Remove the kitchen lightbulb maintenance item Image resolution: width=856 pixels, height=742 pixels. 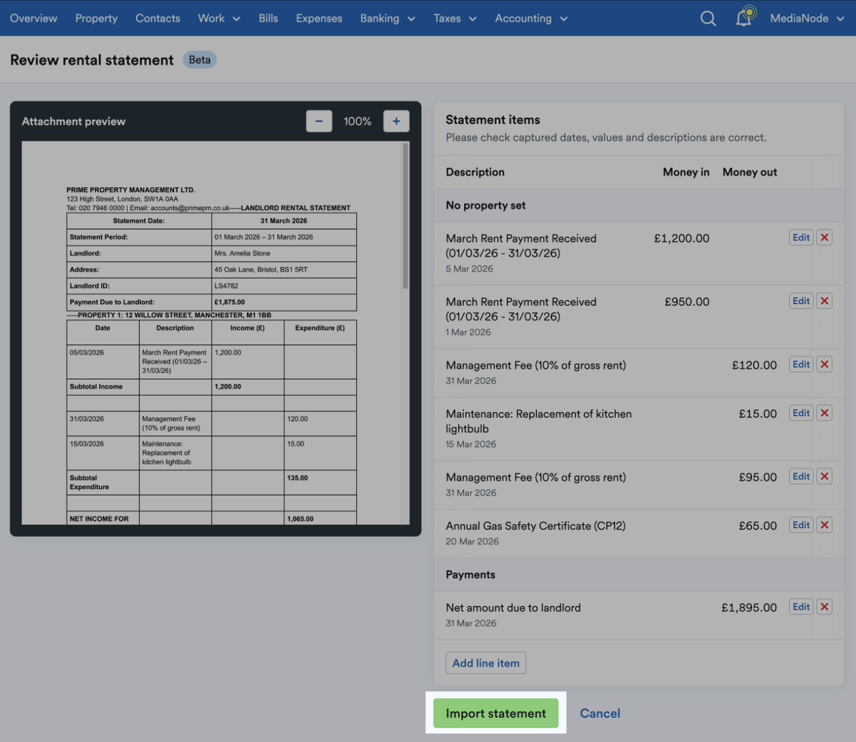tap(825, 413)
